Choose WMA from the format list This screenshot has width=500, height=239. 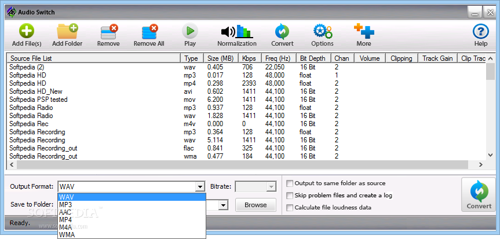coord(132,235)
